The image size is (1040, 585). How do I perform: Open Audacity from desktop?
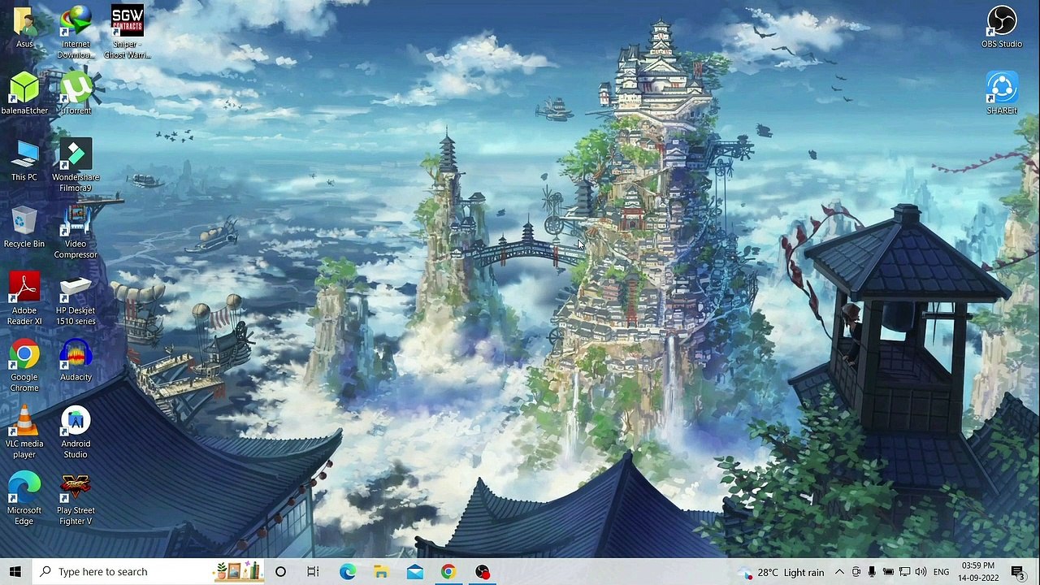point(76,360)
